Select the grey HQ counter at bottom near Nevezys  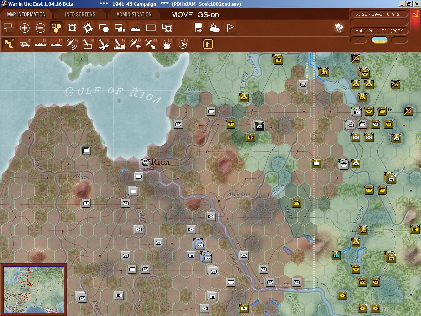pyautogui.click(x=119, y=296)
